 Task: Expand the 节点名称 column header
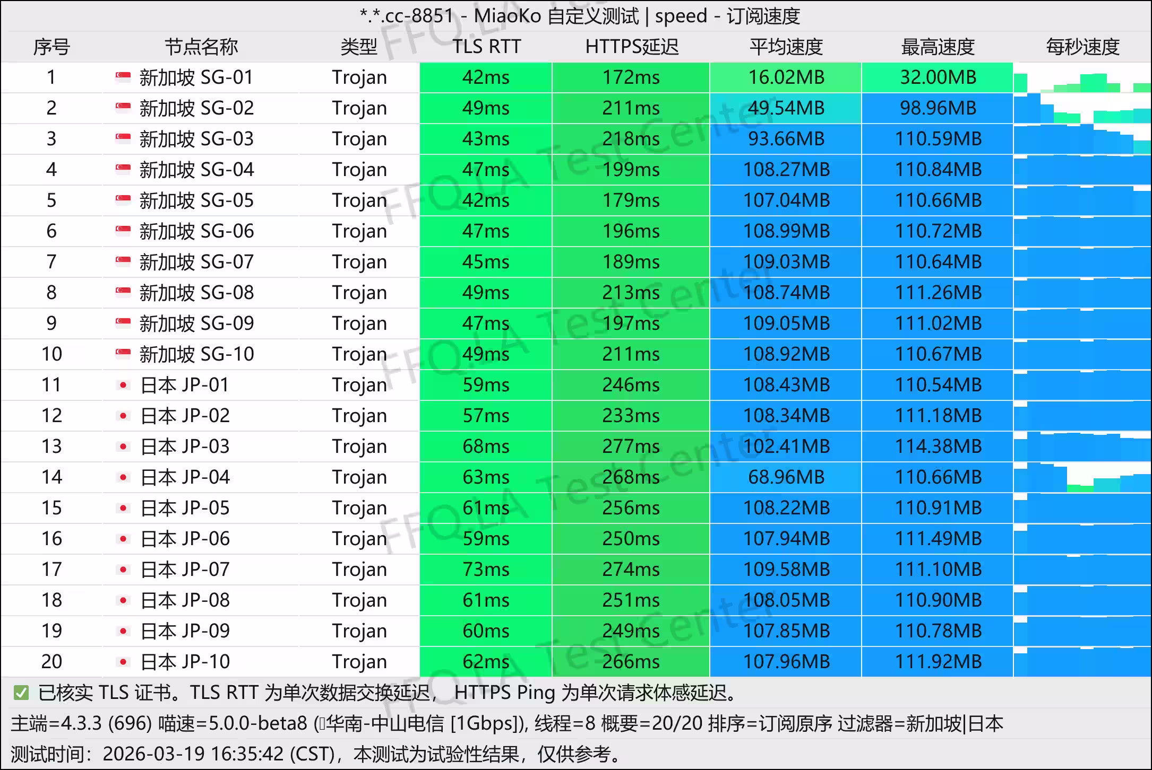click(202, 47)
